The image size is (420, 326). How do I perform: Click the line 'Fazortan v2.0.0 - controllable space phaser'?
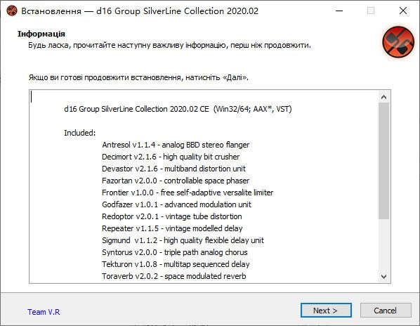(176, 181)
